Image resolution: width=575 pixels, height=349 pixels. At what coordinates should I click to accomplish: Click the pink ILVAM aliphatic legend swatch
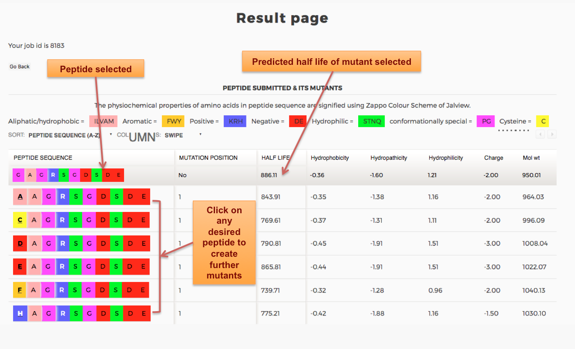tap(104, 121)
